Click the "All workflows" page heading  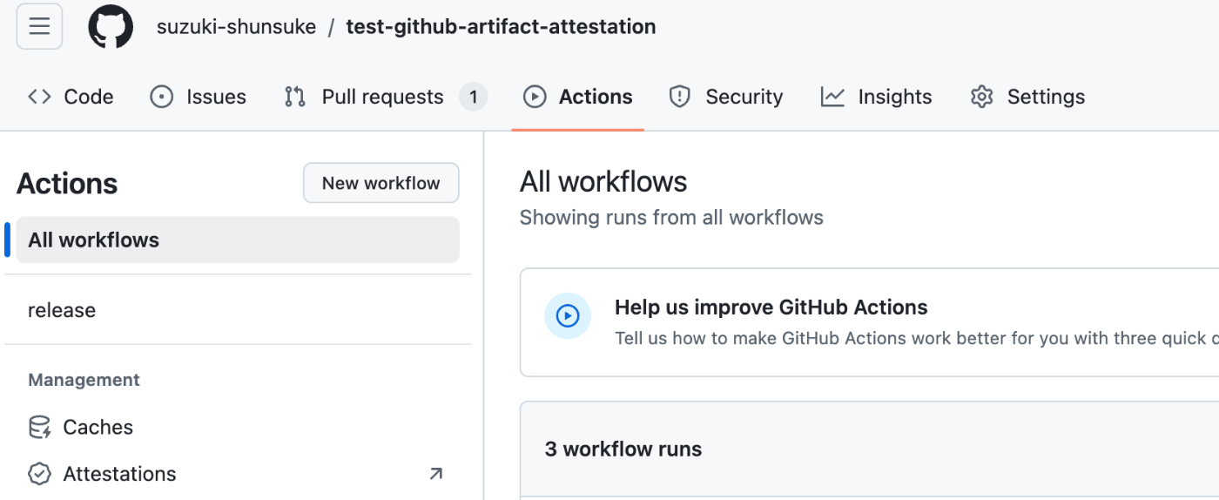603,181
